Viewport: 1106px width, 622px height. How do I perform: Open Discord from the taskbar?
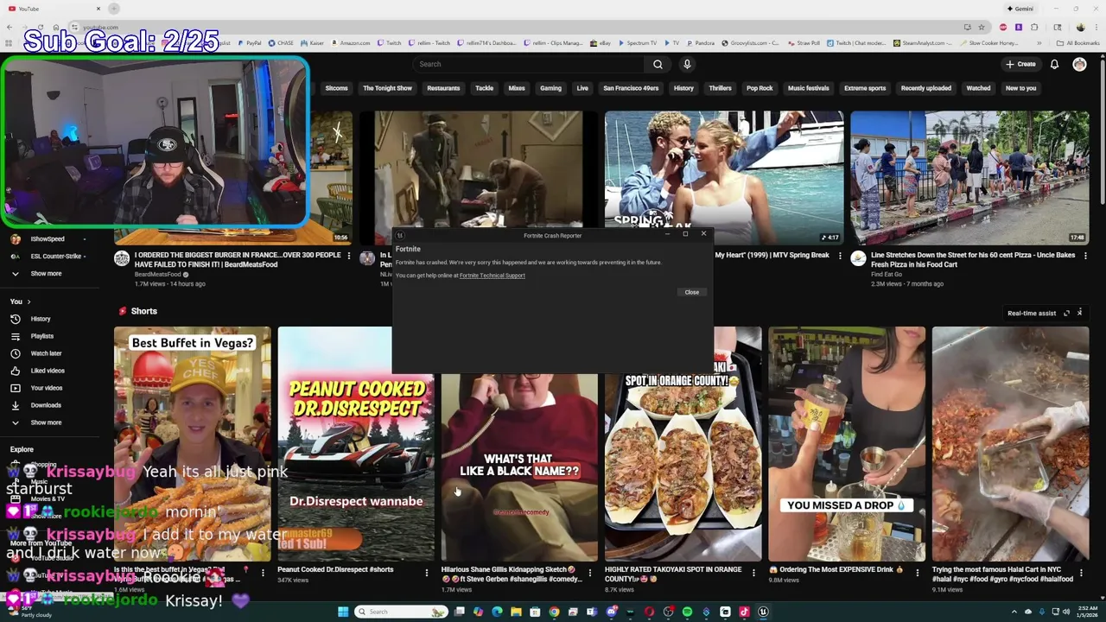611,612
